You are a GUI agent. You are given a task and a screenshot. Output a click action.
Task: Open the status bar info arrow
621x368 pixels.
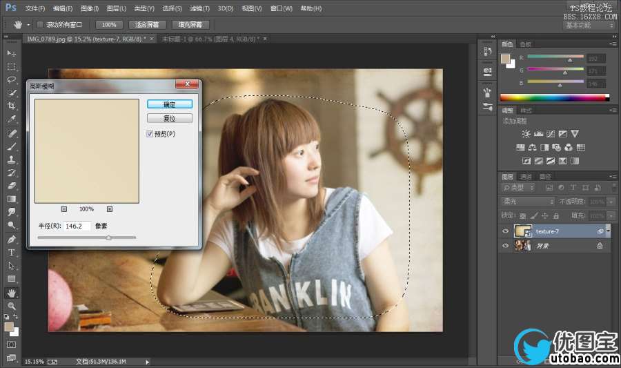tap(148, 362)
